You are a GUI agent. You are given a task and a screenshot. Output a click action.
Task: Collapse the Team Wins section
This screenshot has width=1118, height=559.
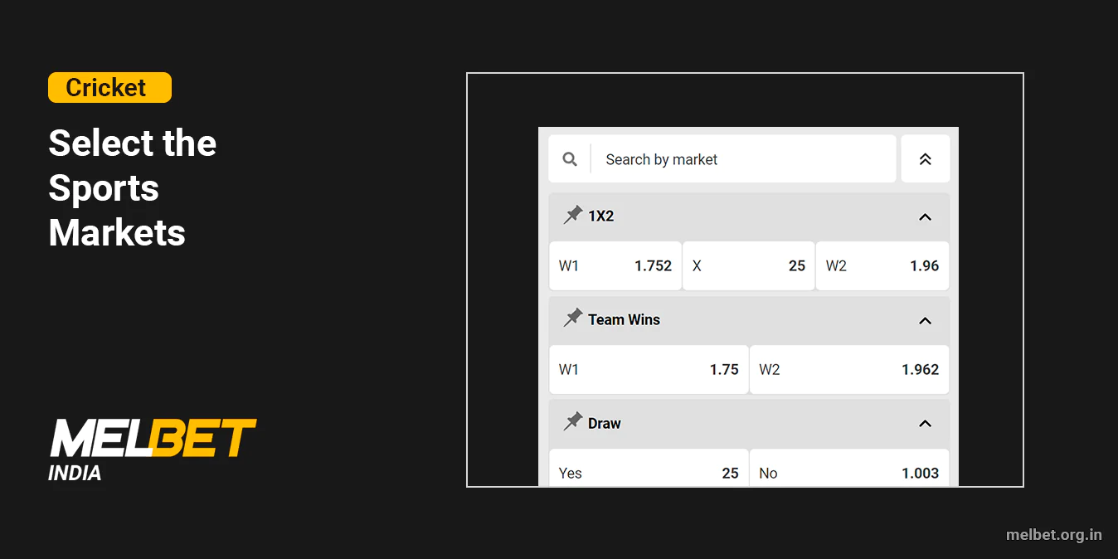[x=925, y=320]
